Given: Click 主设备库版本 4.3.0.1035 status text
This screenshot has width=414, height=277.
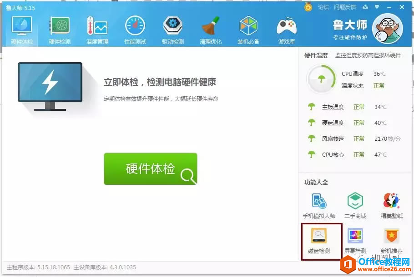Looking at the screenshot, I should coord(105,267).
